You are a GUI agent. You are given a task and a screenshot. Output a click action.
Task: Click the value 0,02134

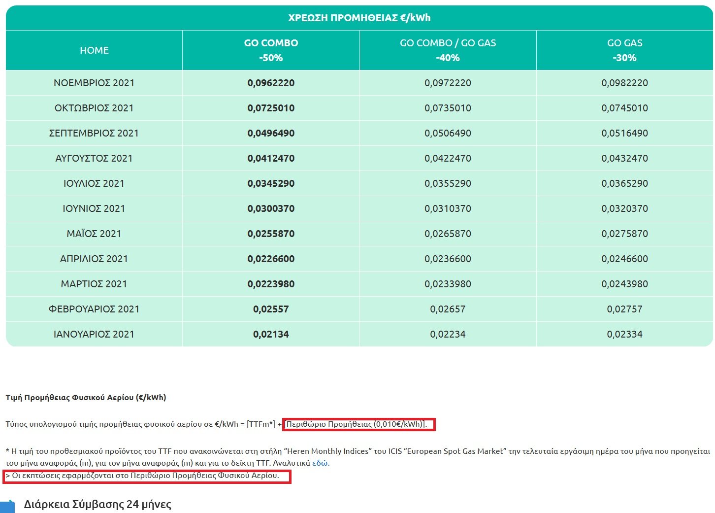(271, 334)
